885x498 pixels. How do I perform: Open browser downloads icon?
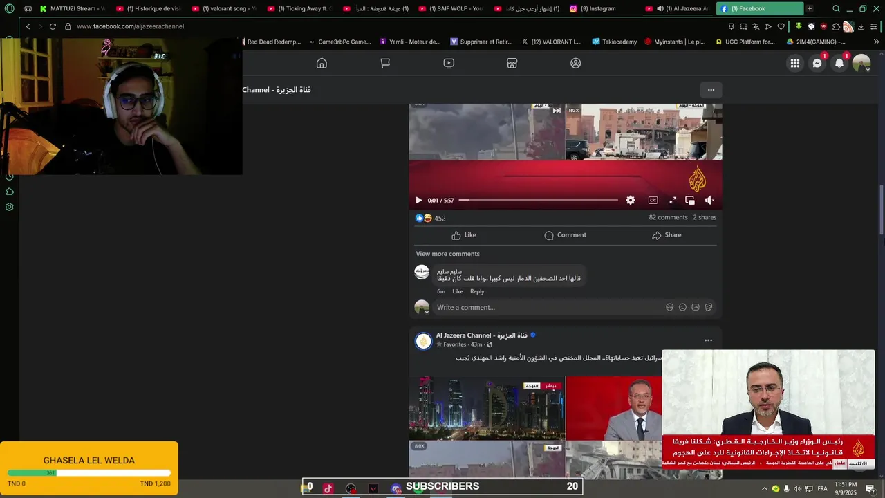pos(861,26)
